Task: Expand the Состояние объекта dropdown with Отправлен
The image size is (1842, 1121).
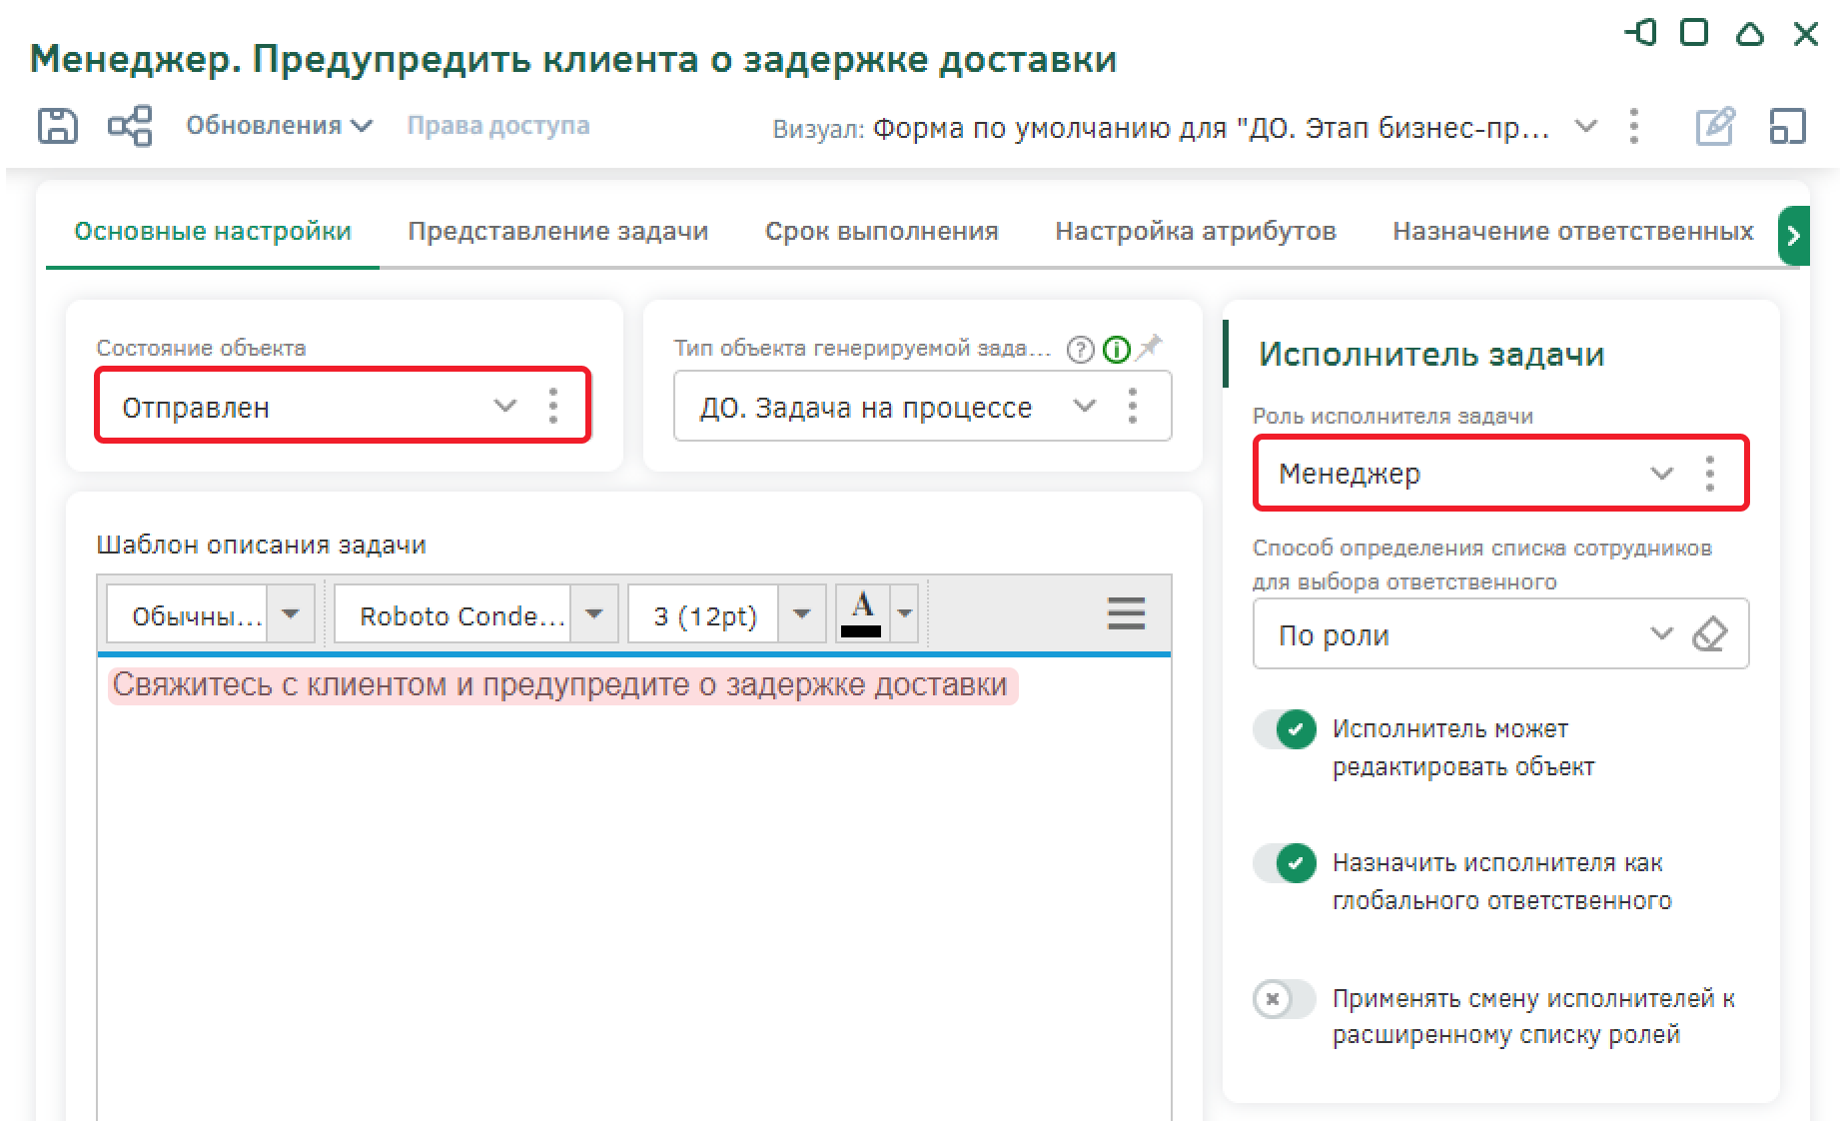Action: point(504,406)
